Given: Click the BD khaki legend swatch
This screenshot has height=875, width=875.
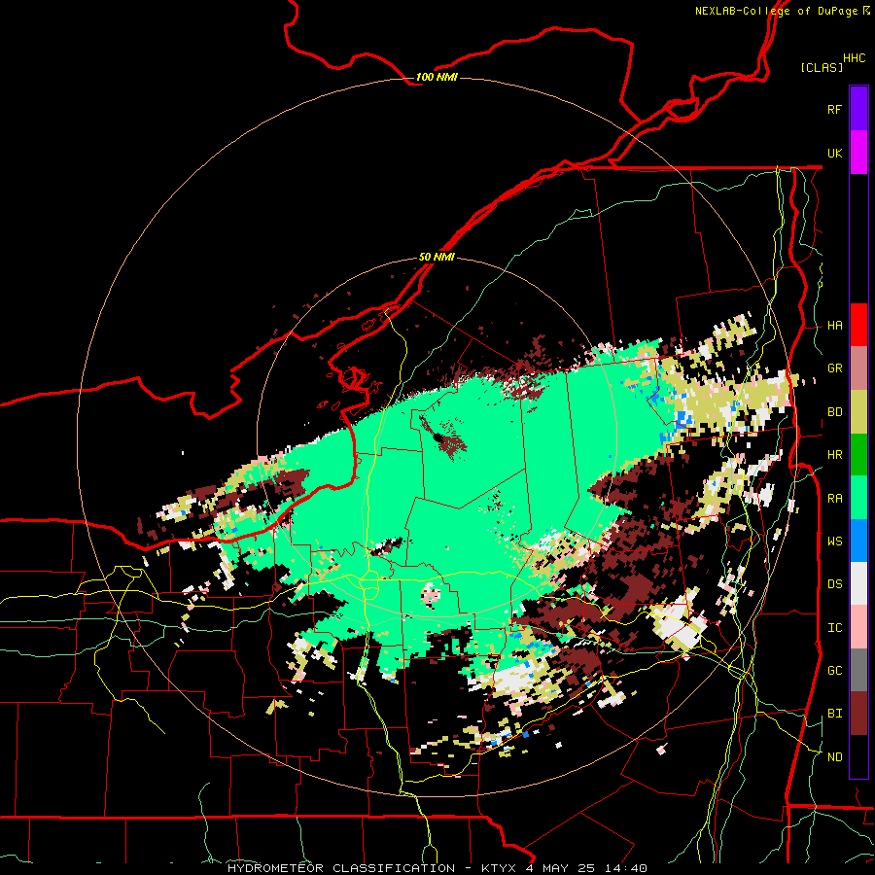Looking at the screenshot, I should click(x=858, y=412).
